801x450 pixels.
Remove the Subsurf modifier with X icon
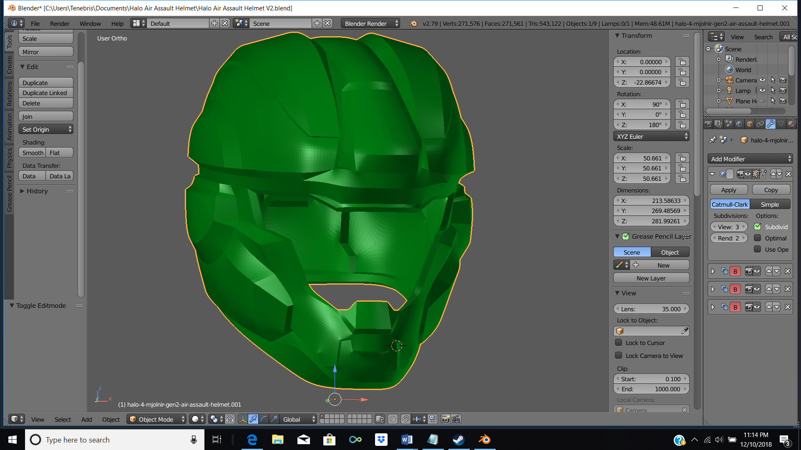coord(788,174)
